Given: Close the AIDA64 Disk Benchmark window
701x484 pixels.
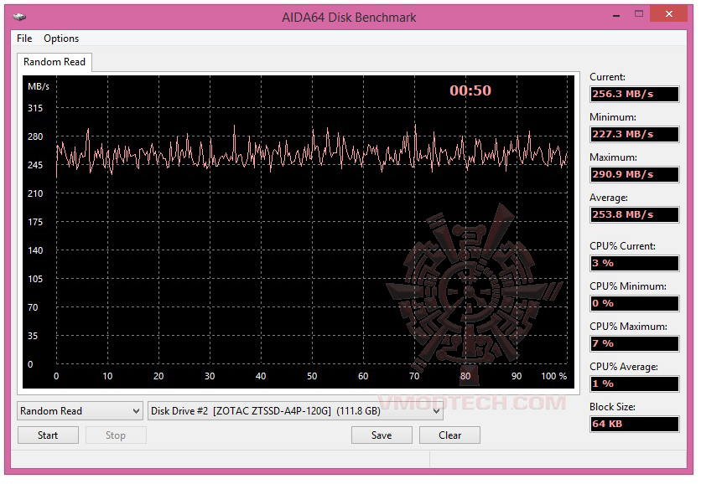Looking at the screenshot, I should pyautogui.click(x=668, y=14).
